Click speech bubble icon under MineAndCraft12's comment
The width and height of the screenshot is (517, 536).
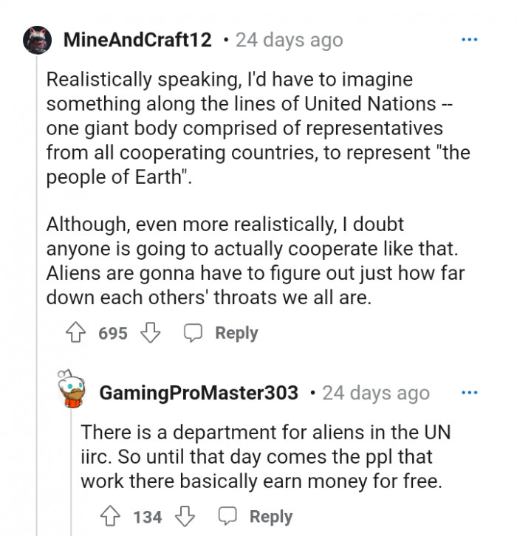pyautogui.click(x=194, y=333)
